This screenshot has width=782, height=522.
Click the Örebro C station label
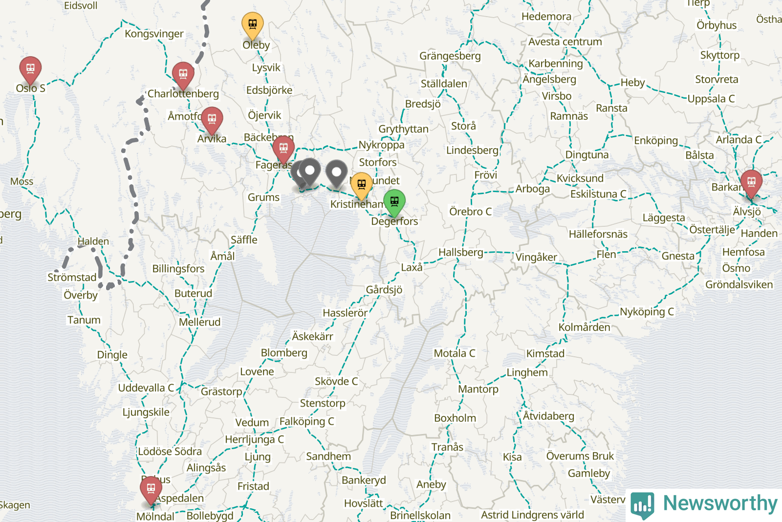[x=470, y=212]
